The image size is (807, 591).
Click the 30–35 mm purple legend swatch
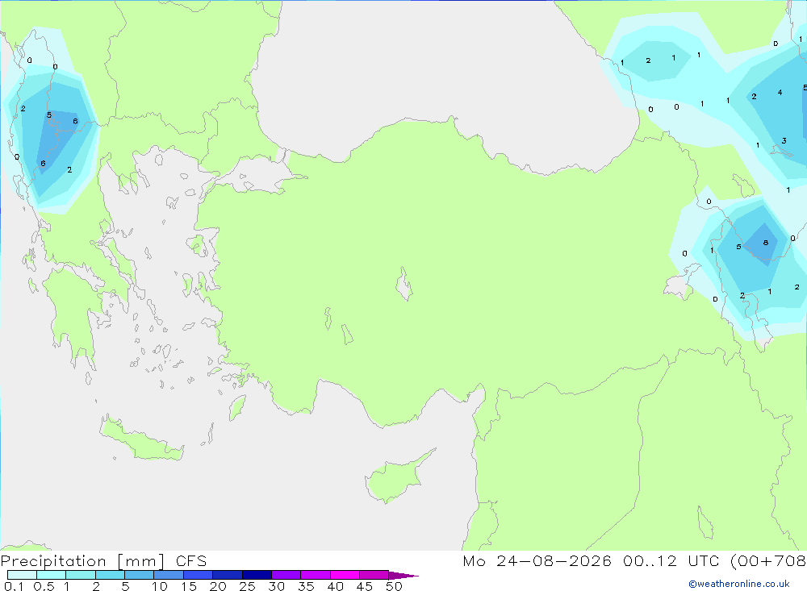[286, 575]
